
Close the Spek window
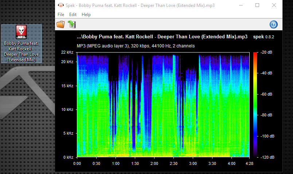(274, 5)
